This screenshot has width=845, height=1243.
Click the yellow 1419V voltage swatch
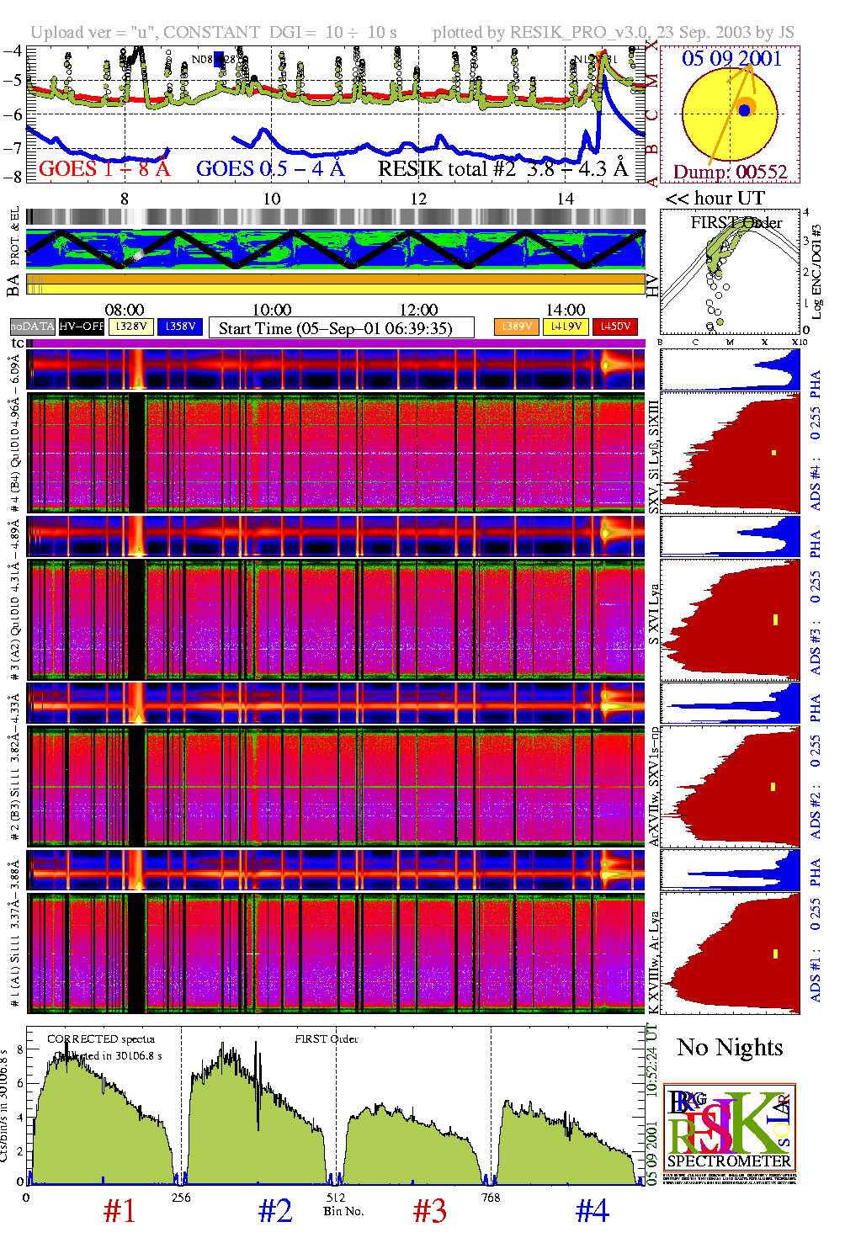[566, 327]
